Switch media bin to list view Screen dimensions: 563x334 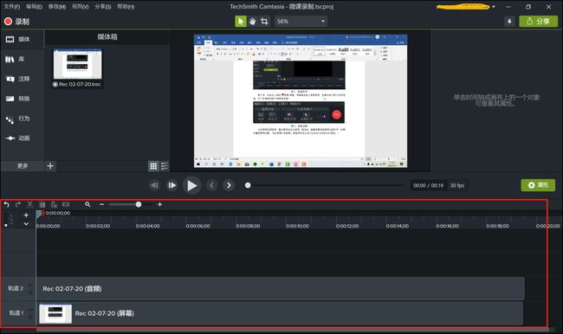click(165, 166)
